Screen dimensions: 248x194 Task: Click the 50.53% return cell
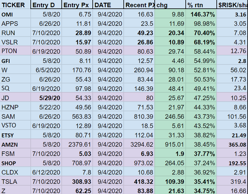point(201,79)
